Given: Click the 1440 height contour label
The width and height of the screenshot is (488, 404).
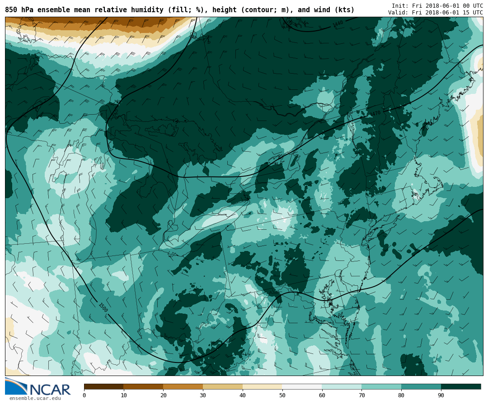Looking at the screenshot, I should [x=338, y=23].
